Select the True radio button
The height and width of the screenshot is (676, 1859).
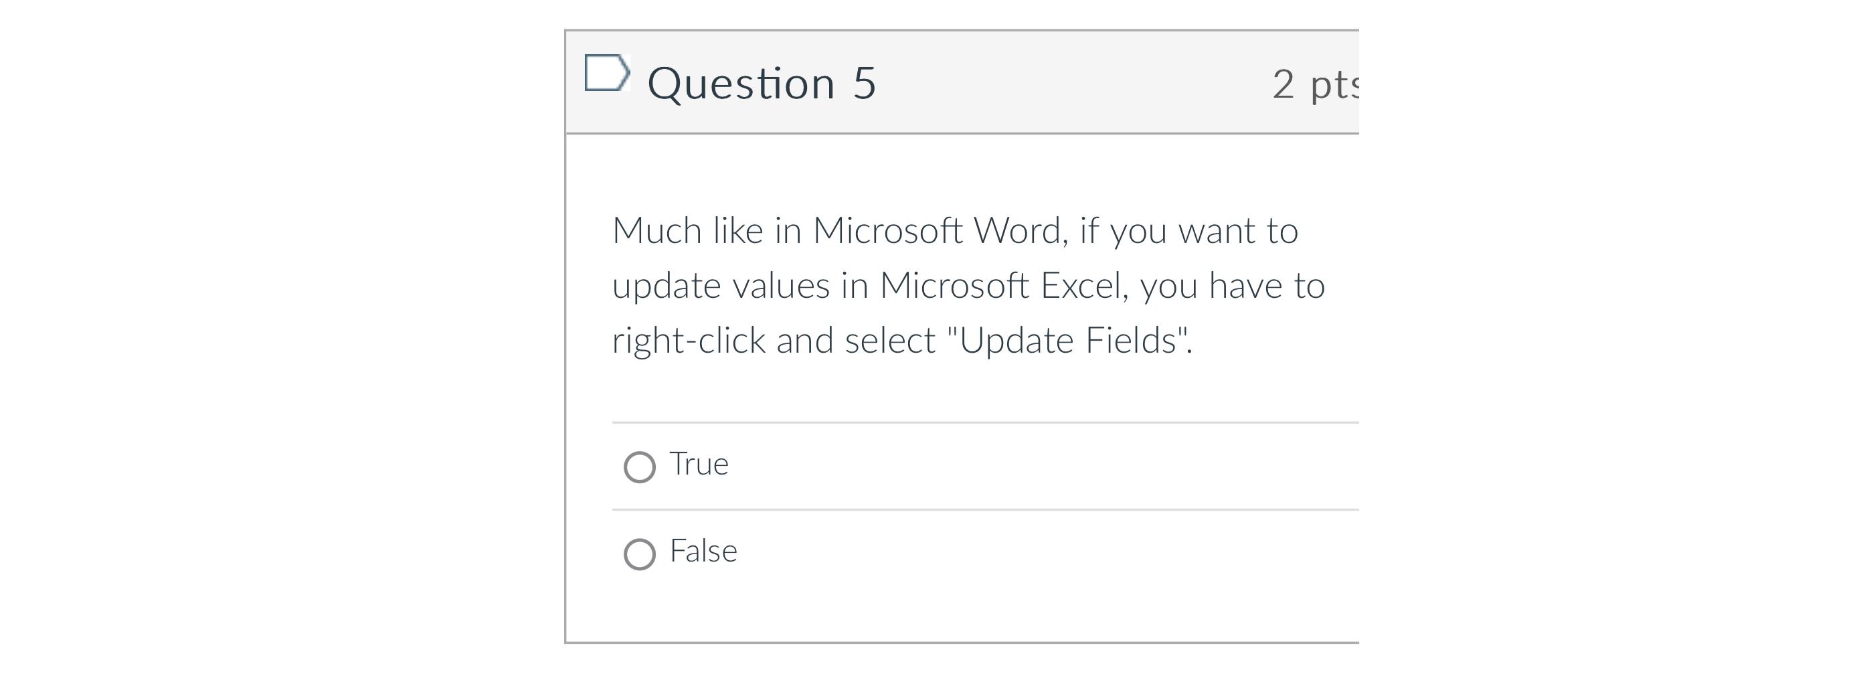(x=638, y=464)
